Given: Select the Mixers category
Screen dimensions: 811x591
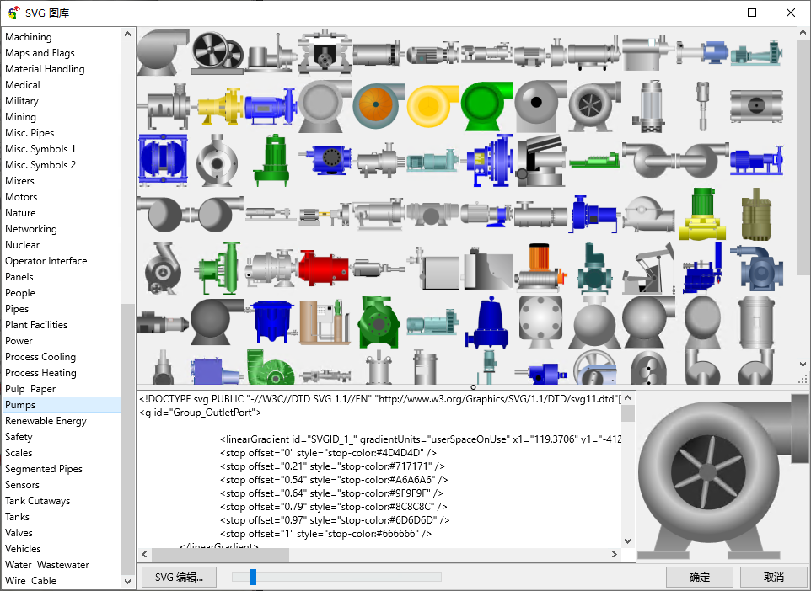Looking at the screenshot, I should tap(19, 181).
